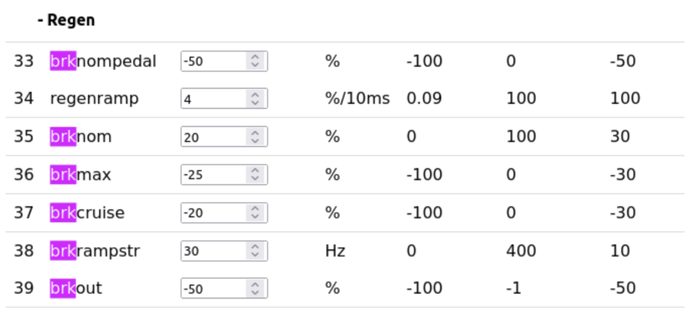Select the brkcruise parameter label
This screenshot has width=698, height=312.
pos(87,213)
